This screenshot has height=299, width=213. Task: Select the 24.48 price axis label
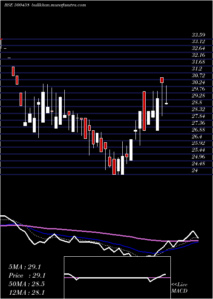199,164
